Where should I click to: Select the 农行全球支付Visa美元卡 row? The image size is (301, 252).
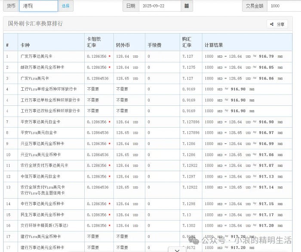(x=148, y=190)
